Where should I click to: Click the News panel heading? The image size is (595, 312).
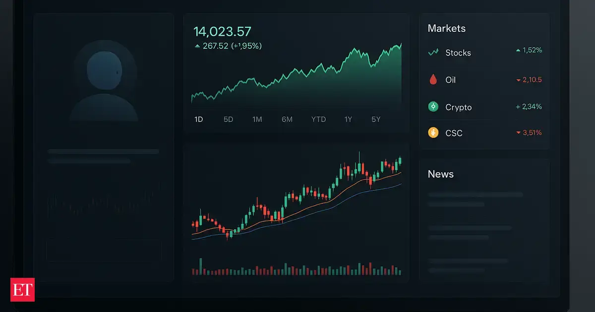click(441, 174)
